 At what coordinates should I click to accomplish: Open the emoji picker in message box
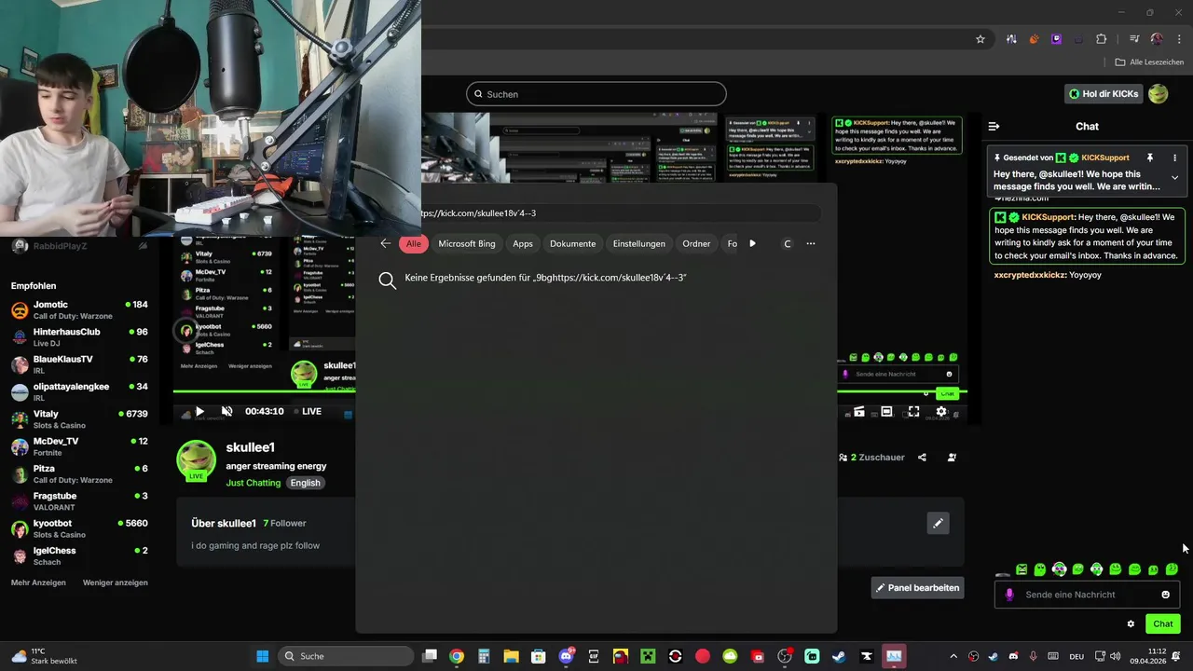click(x=1165, y=595)
